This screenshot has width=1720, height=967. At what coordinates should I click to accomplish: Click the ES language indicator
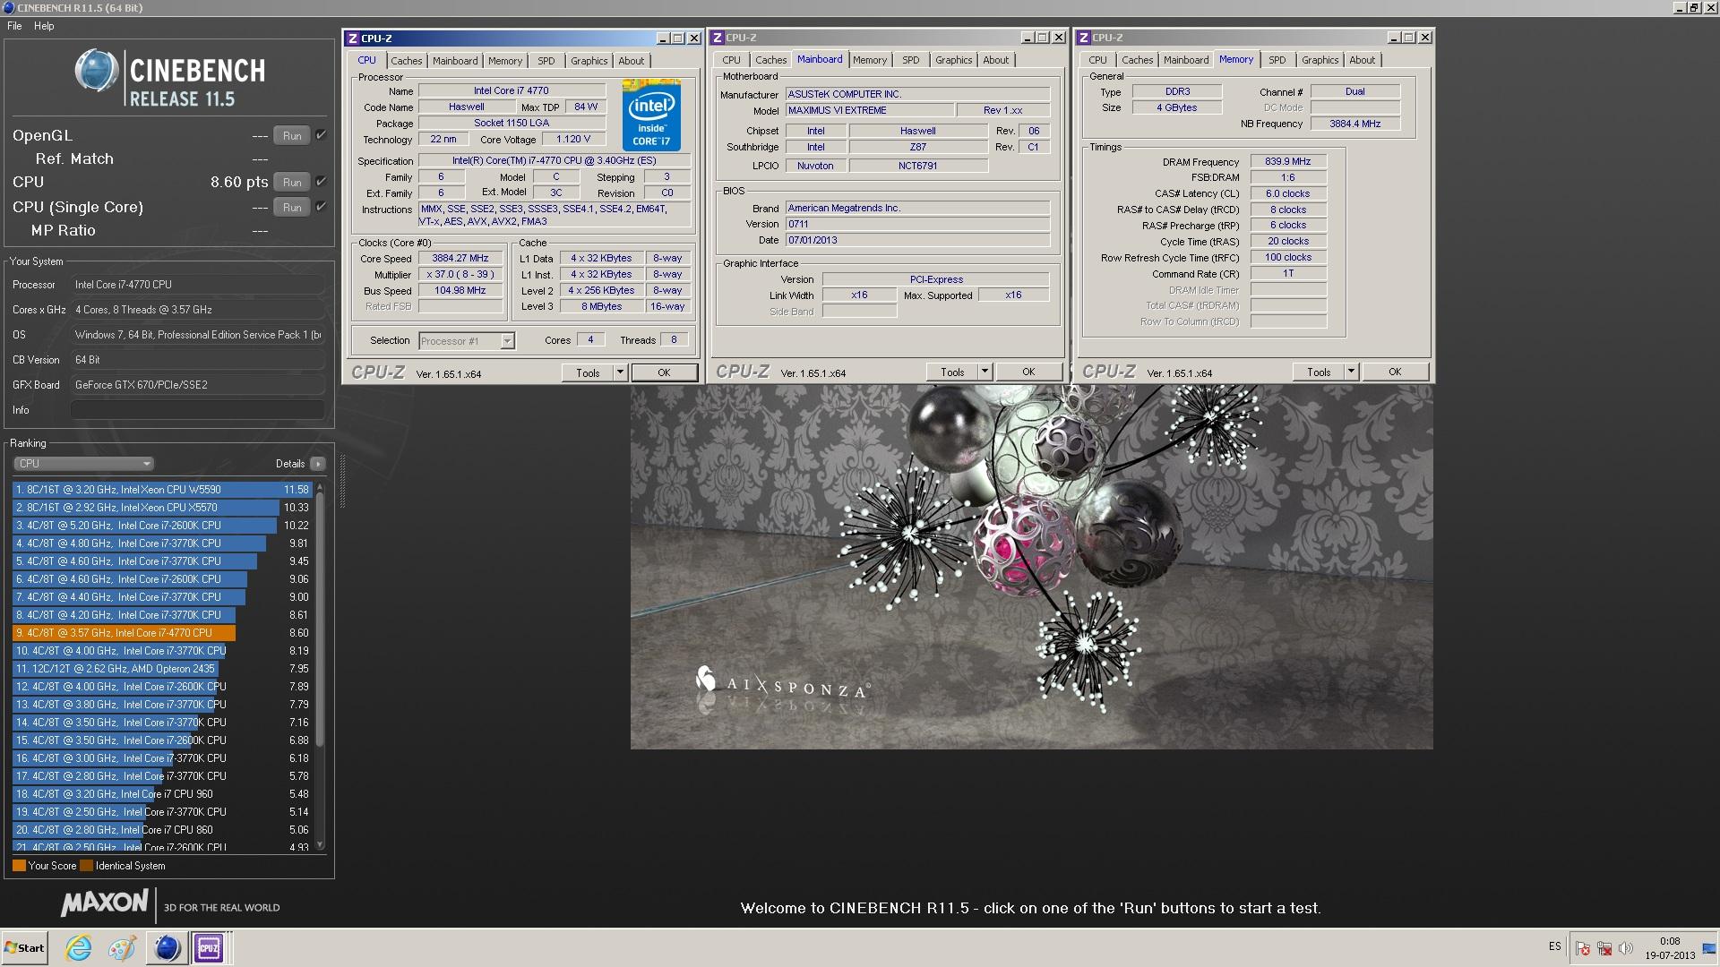(x=1554, y=946)
